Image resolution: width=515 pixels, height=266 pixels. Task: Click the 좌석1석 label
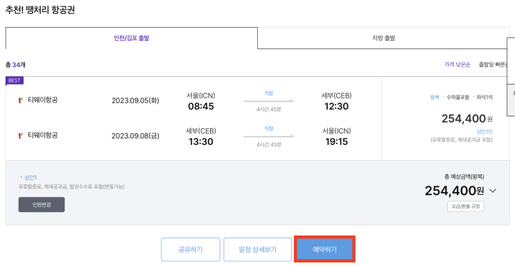[x=485, y=97]
